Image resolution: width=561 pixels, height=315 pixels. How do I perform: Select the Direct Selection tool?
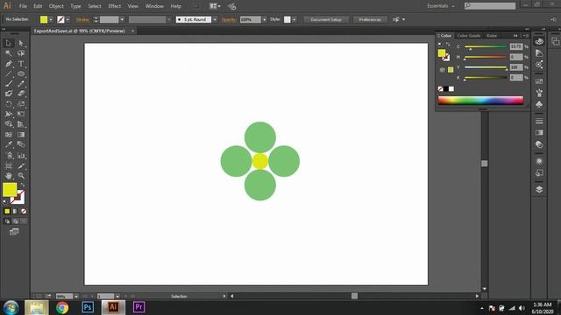pos(21,43)
